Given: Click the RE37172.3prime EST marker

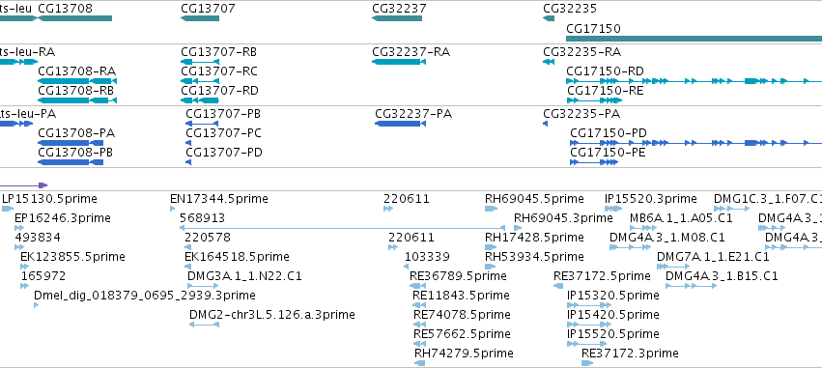Looking at the screenshot, I should pos(587,363).
